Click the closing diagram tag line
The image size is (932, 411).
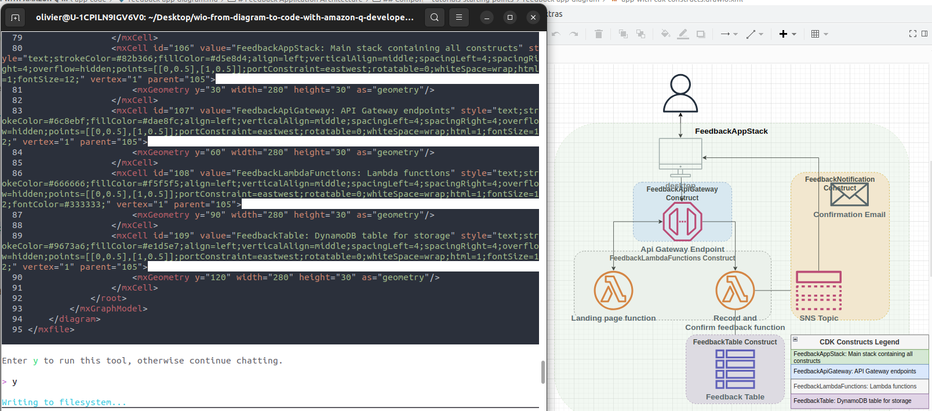(x=75, y=319)
